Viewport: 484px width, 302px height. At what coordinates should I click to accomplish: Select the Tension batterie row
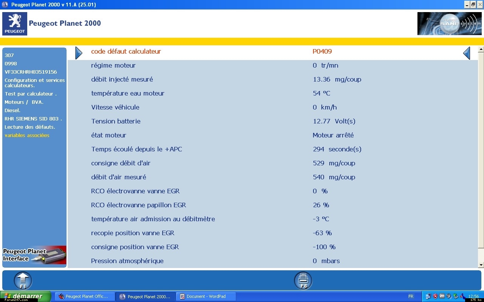click(x=273, y=121)
